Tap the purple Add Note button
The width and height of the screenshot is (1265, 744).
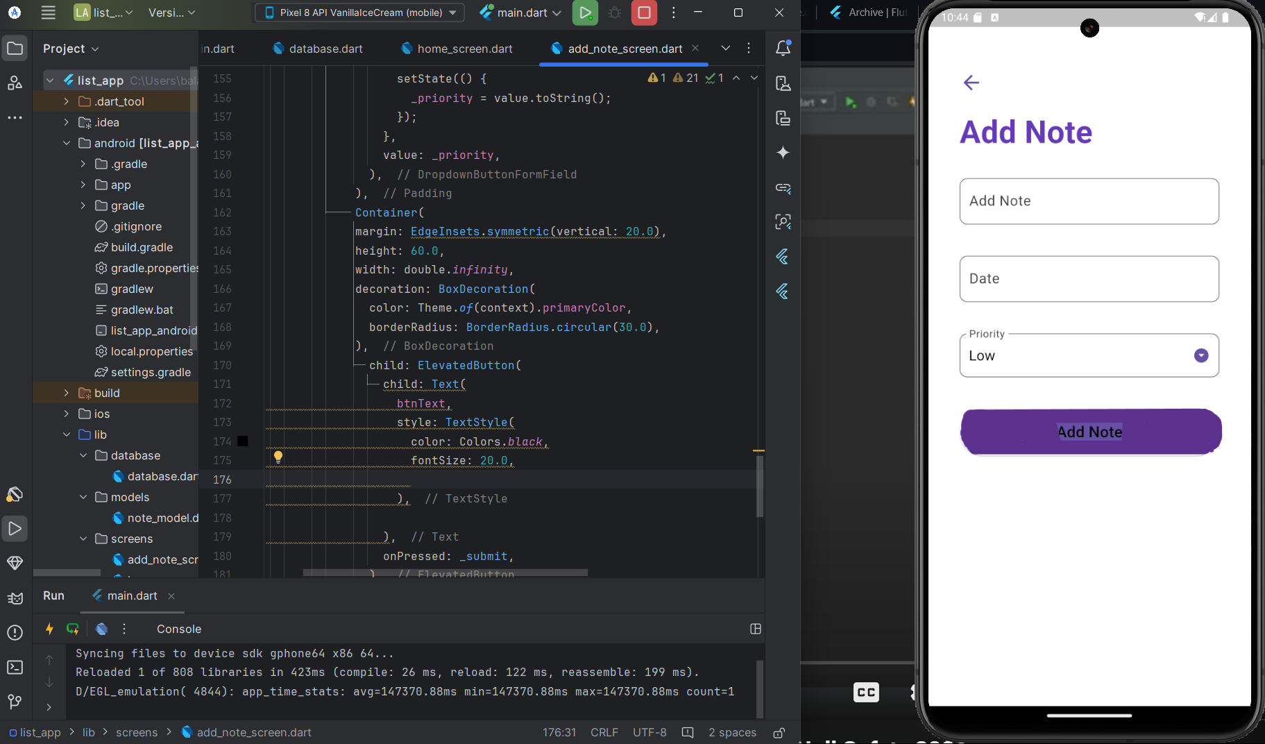click(1090, 432)
